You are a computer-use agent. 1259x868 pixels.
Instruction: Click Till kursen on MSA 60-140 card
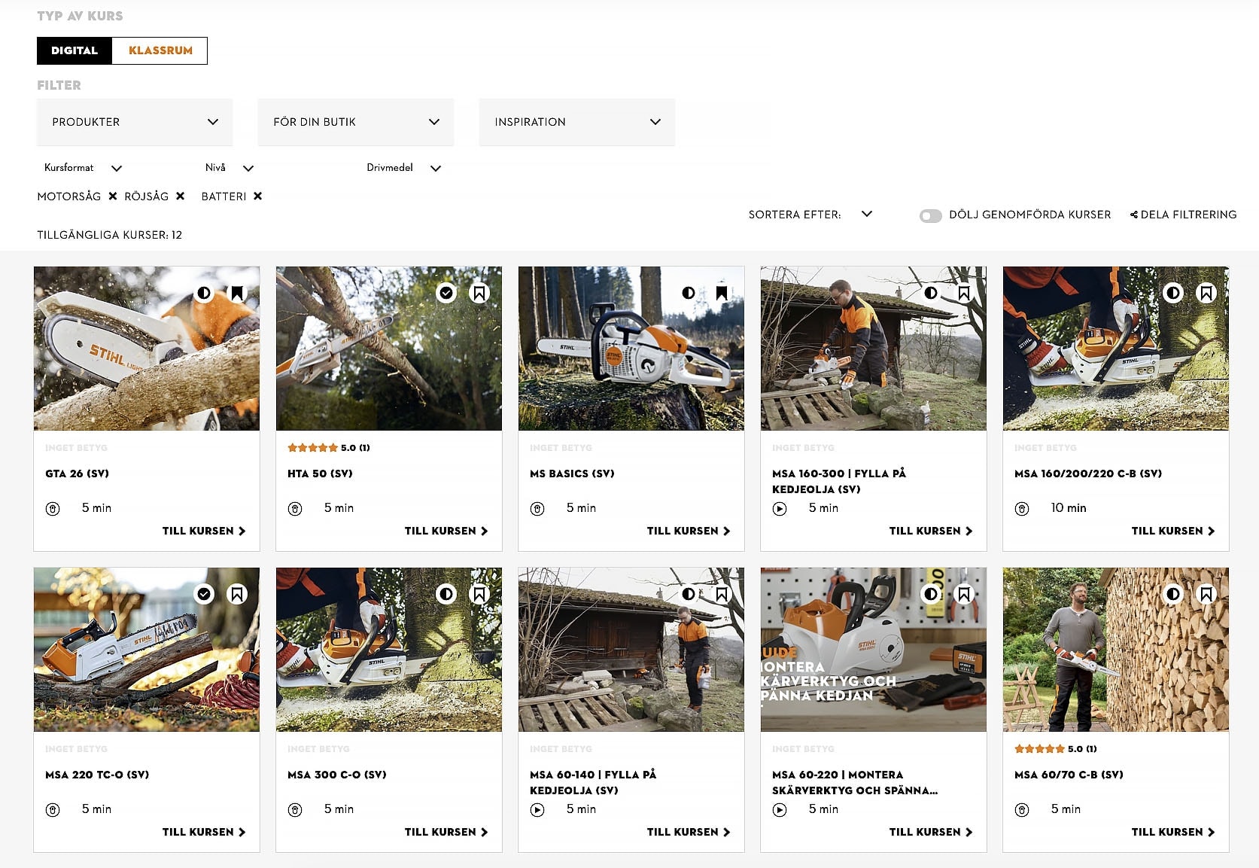tap(689, 832)
